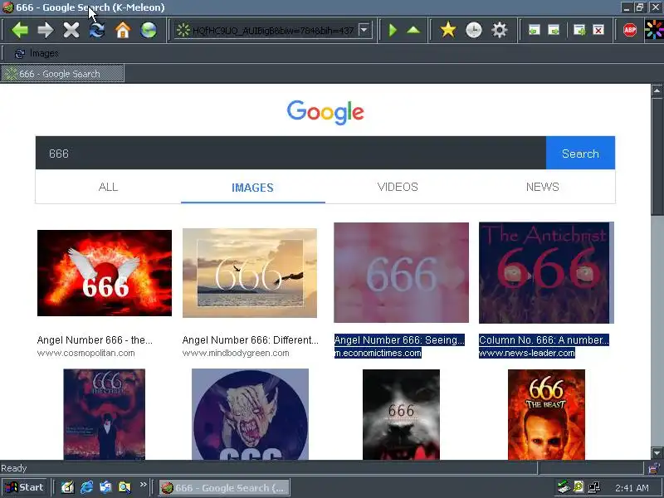Viewport: 664px width, 498px height.
Task: Open the 666 The Beast poster thumbnail
Action: pyautogui.click(x=546, y=414)
